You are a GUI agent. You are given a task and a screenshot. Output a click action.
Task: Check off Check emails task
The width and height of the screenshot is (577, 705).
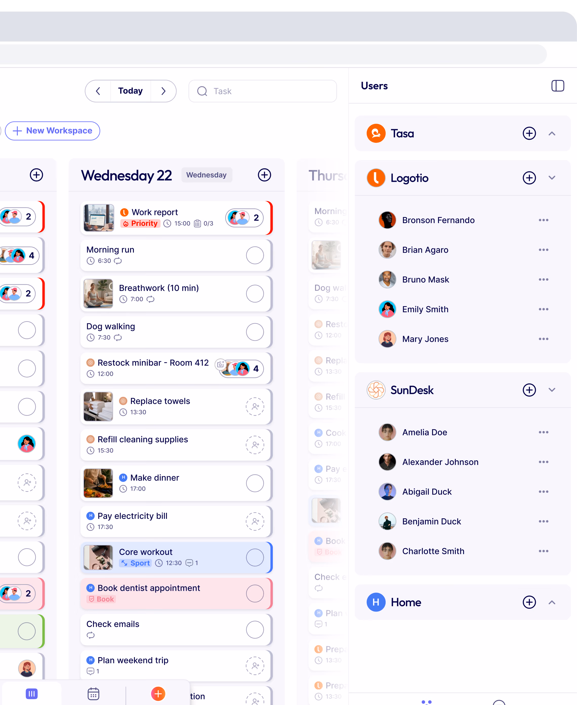(255, 630)
